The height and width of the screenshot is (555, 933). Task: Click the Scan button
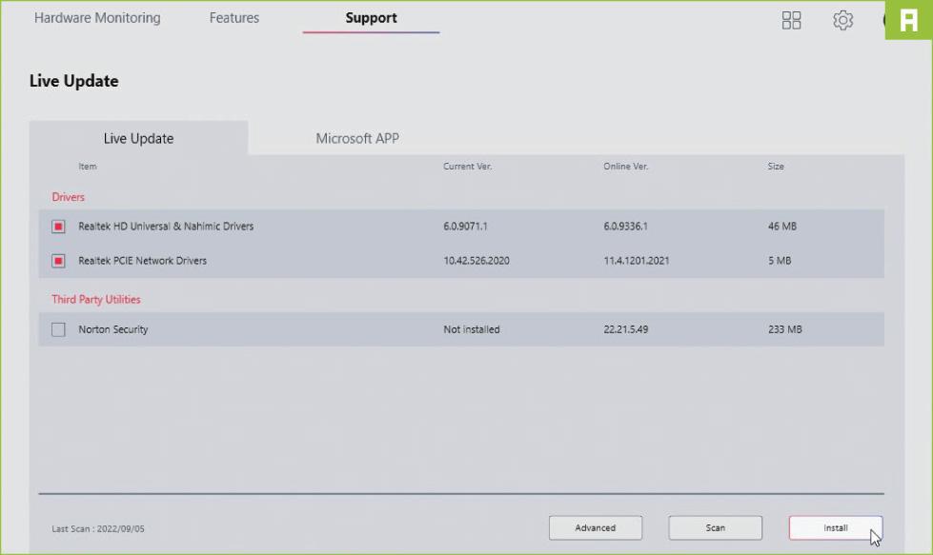click(x=715, y=527)
